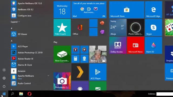Open Fitbit Coach tile
This screenshot has width=173, height=97.
click(62, 27)
